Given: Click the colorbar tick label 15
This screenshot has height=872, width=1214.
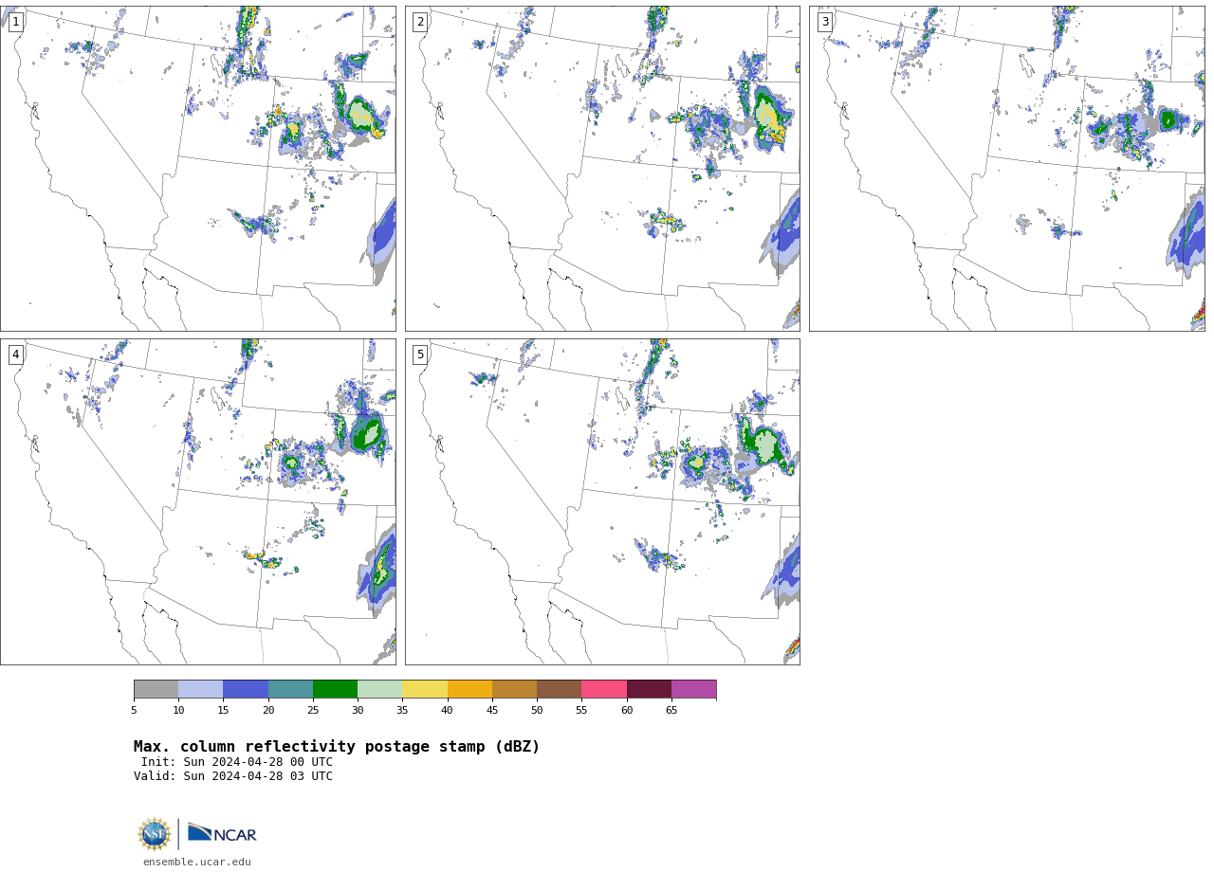Looking at the screenshot, I should coord(224,710).
